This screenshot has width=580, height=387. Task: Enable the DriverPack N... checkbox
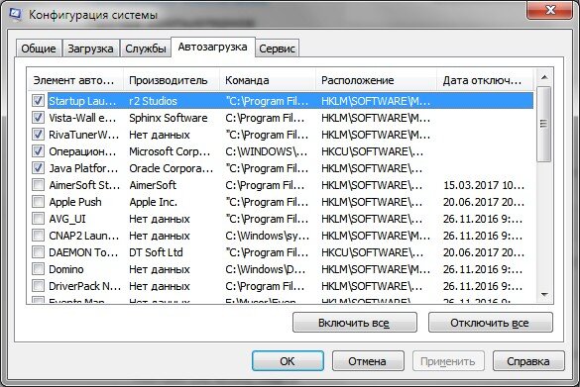click(x=38, y=286)
